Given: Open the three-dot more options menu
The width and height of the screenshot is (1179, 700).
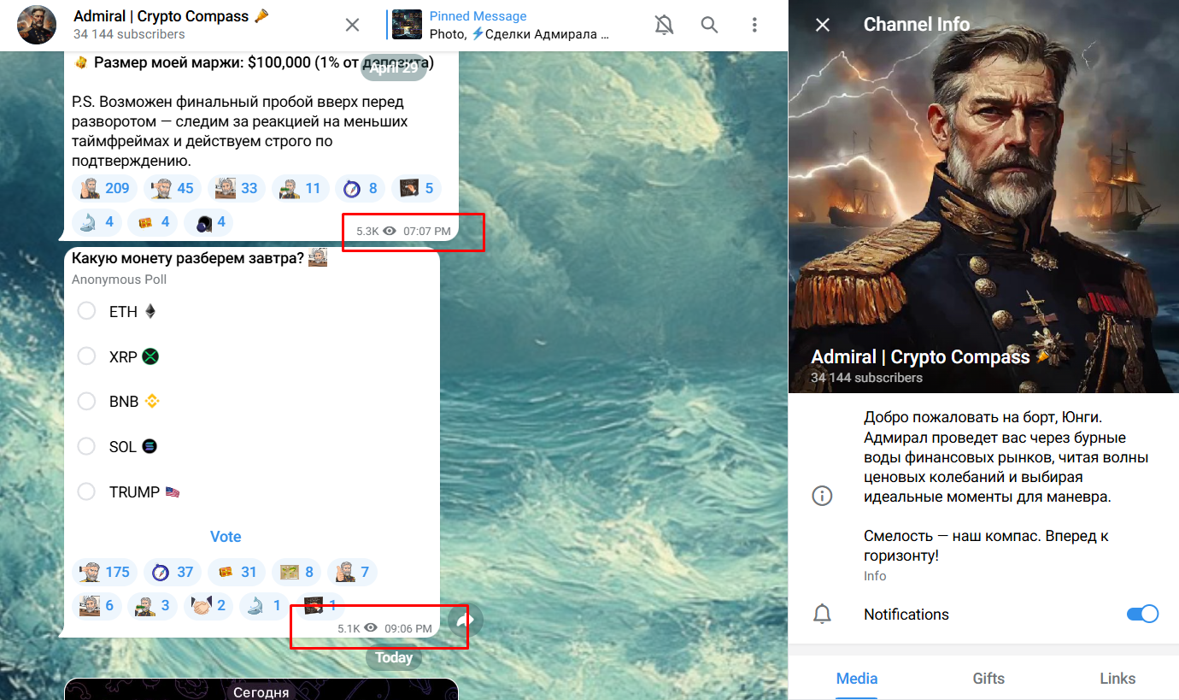Looking at the screenshot, I should 754,25.
